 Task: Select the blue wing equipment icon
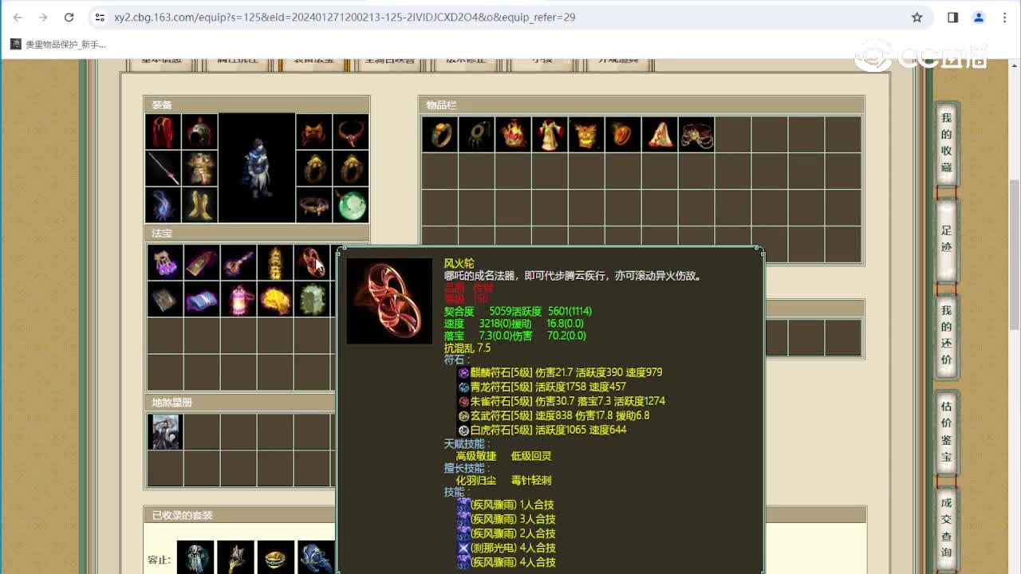[x=163, y=205]
